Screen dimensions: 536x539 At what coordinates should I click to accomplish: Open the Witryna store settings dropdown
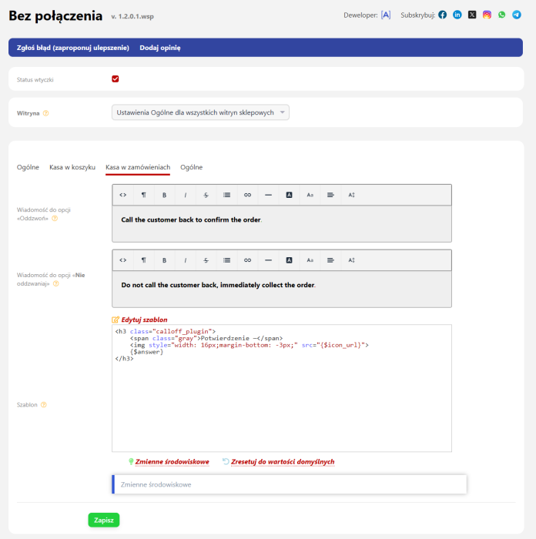pyautogui.click(x=200, y=112)
